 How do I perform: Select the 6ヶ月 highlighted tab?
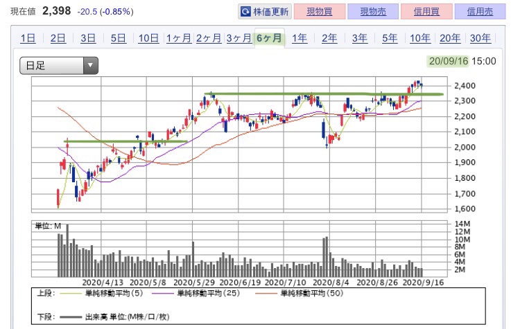pos(269,38)
